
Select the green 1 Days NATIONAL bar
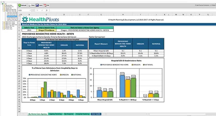(x=45, y=90)
